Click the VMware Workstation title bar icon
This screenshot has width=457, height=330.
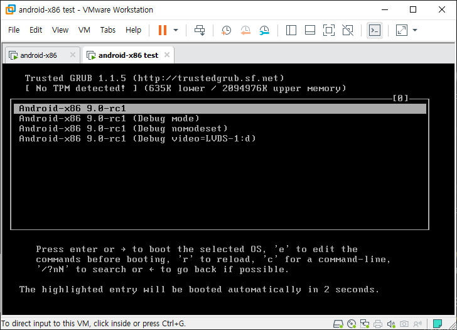pos(11,9)
